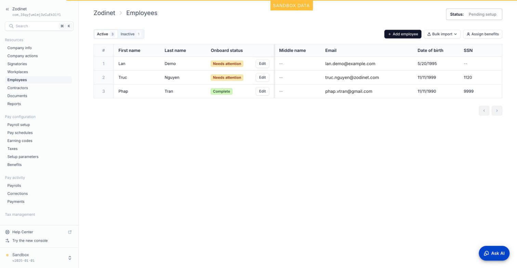Screen dimensions: 517x268
Task: Open Workplaces in sidebar
Action: (18, 72)
